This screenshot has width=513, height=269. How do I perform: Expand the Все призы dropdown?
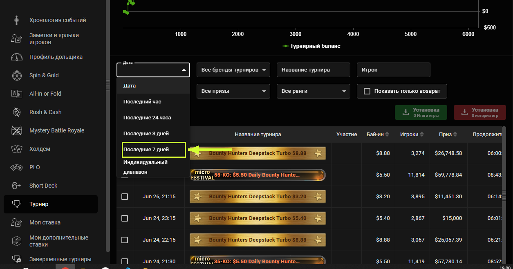pos(233,91)
